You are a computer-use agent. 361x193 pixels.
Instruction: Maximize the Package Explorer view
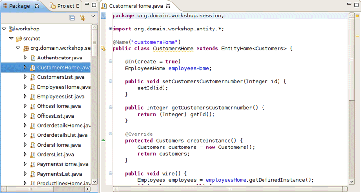[94, 5]
